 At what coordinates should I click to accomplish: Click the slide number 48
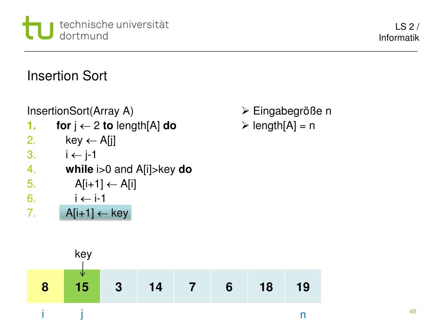coord(413,311)
